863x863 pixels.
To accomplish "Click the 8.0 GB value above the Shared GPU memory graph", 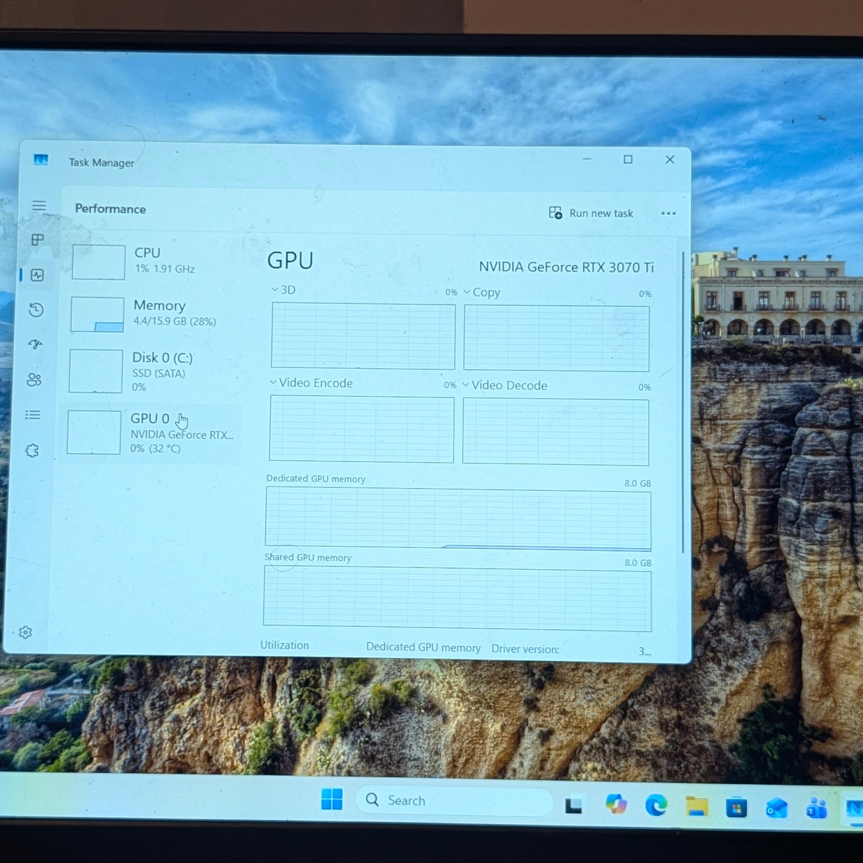I will tap(638, 563).
